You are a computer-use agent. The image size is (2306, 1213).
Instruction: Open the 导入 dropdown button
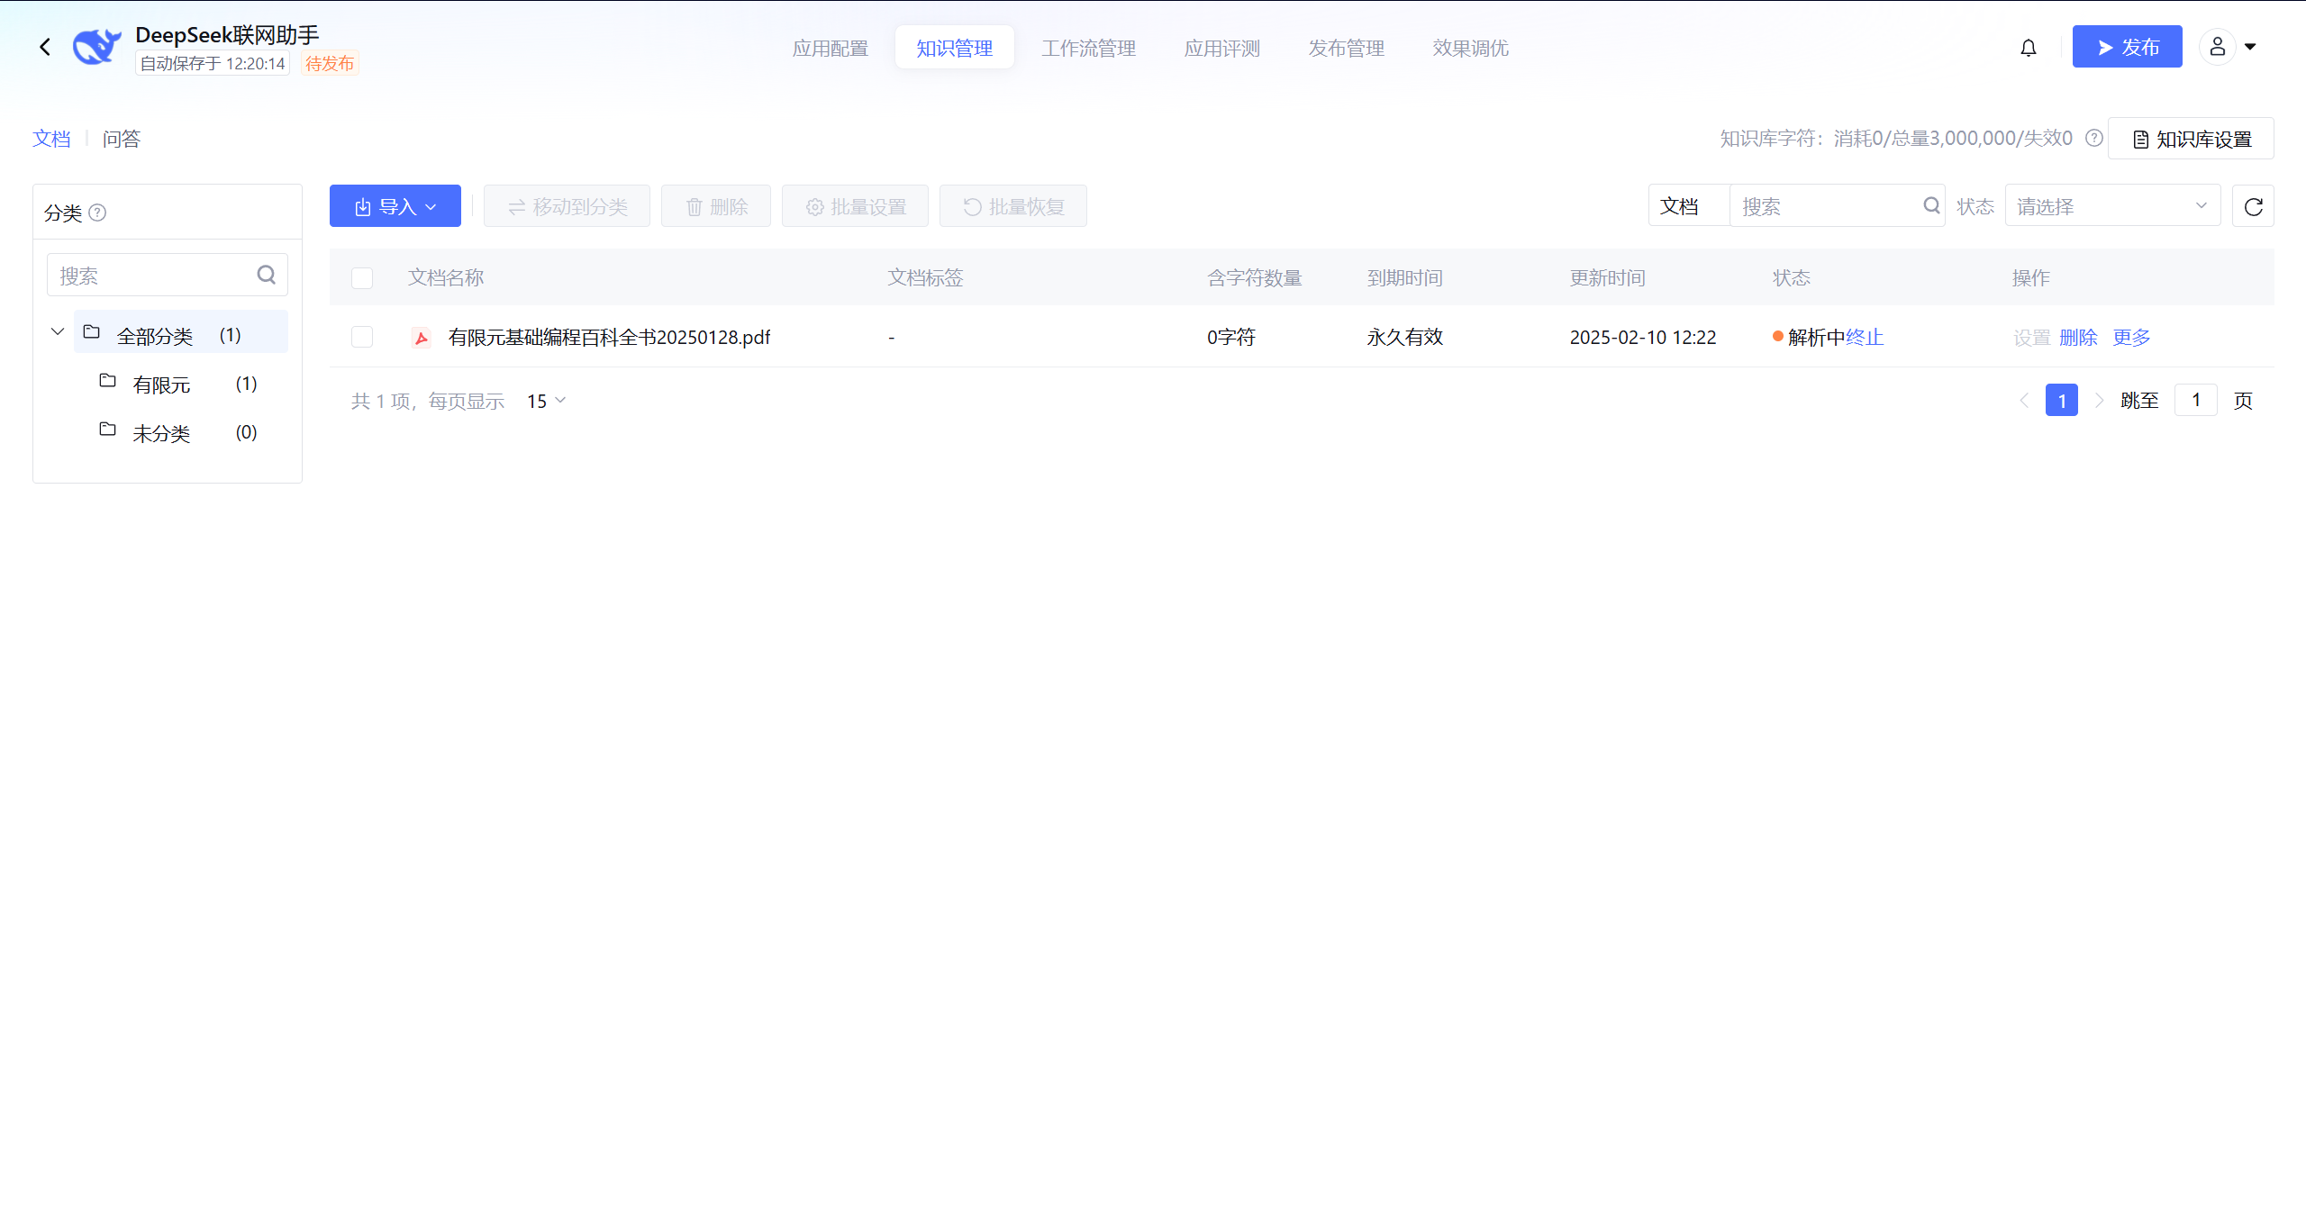click(395, 206)
